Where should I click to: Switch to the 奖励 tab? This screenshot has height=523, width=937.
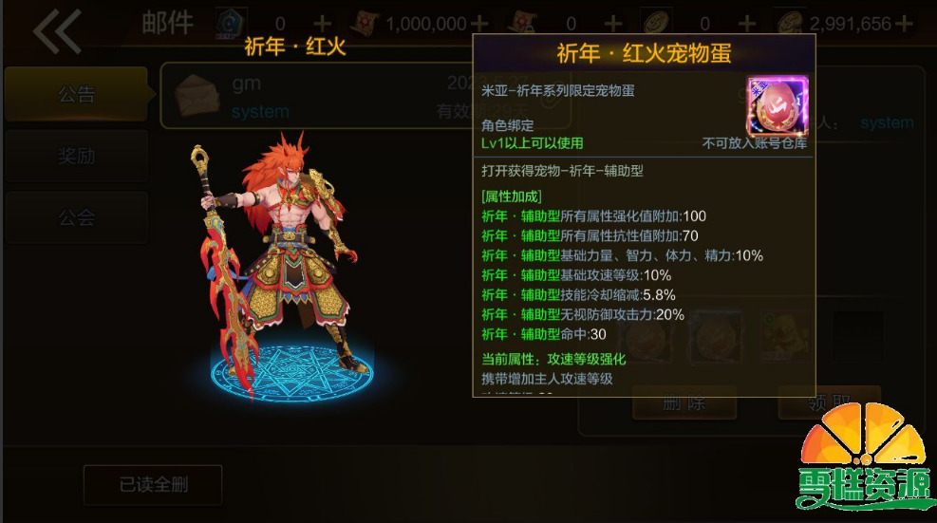point(77,156)
